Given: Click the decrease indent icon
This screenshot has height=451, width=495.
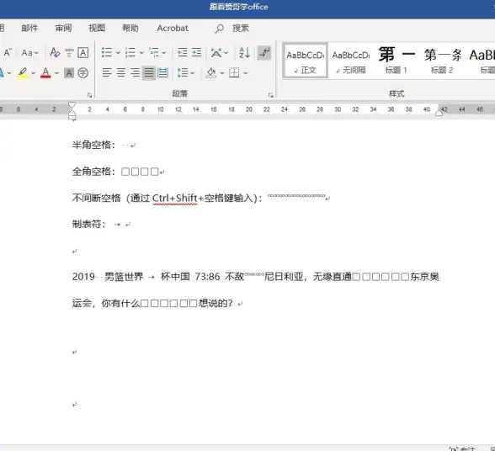Looking at the screenshot, I should point(182,52).
